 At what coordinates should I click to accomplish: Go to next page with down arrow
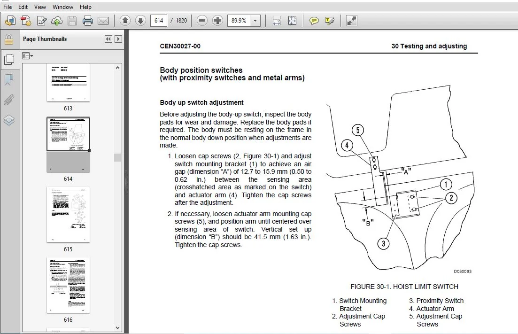coord(140,21)
